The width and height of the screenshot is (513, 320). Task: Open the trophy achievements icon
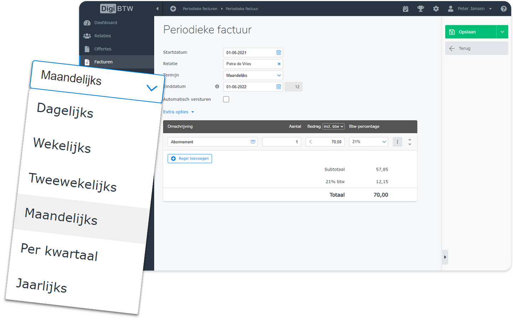pos(421,9)
